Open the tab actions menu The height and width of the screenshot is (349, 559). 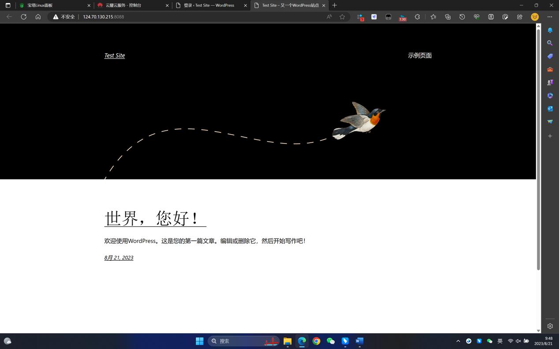tap(8, 5)
